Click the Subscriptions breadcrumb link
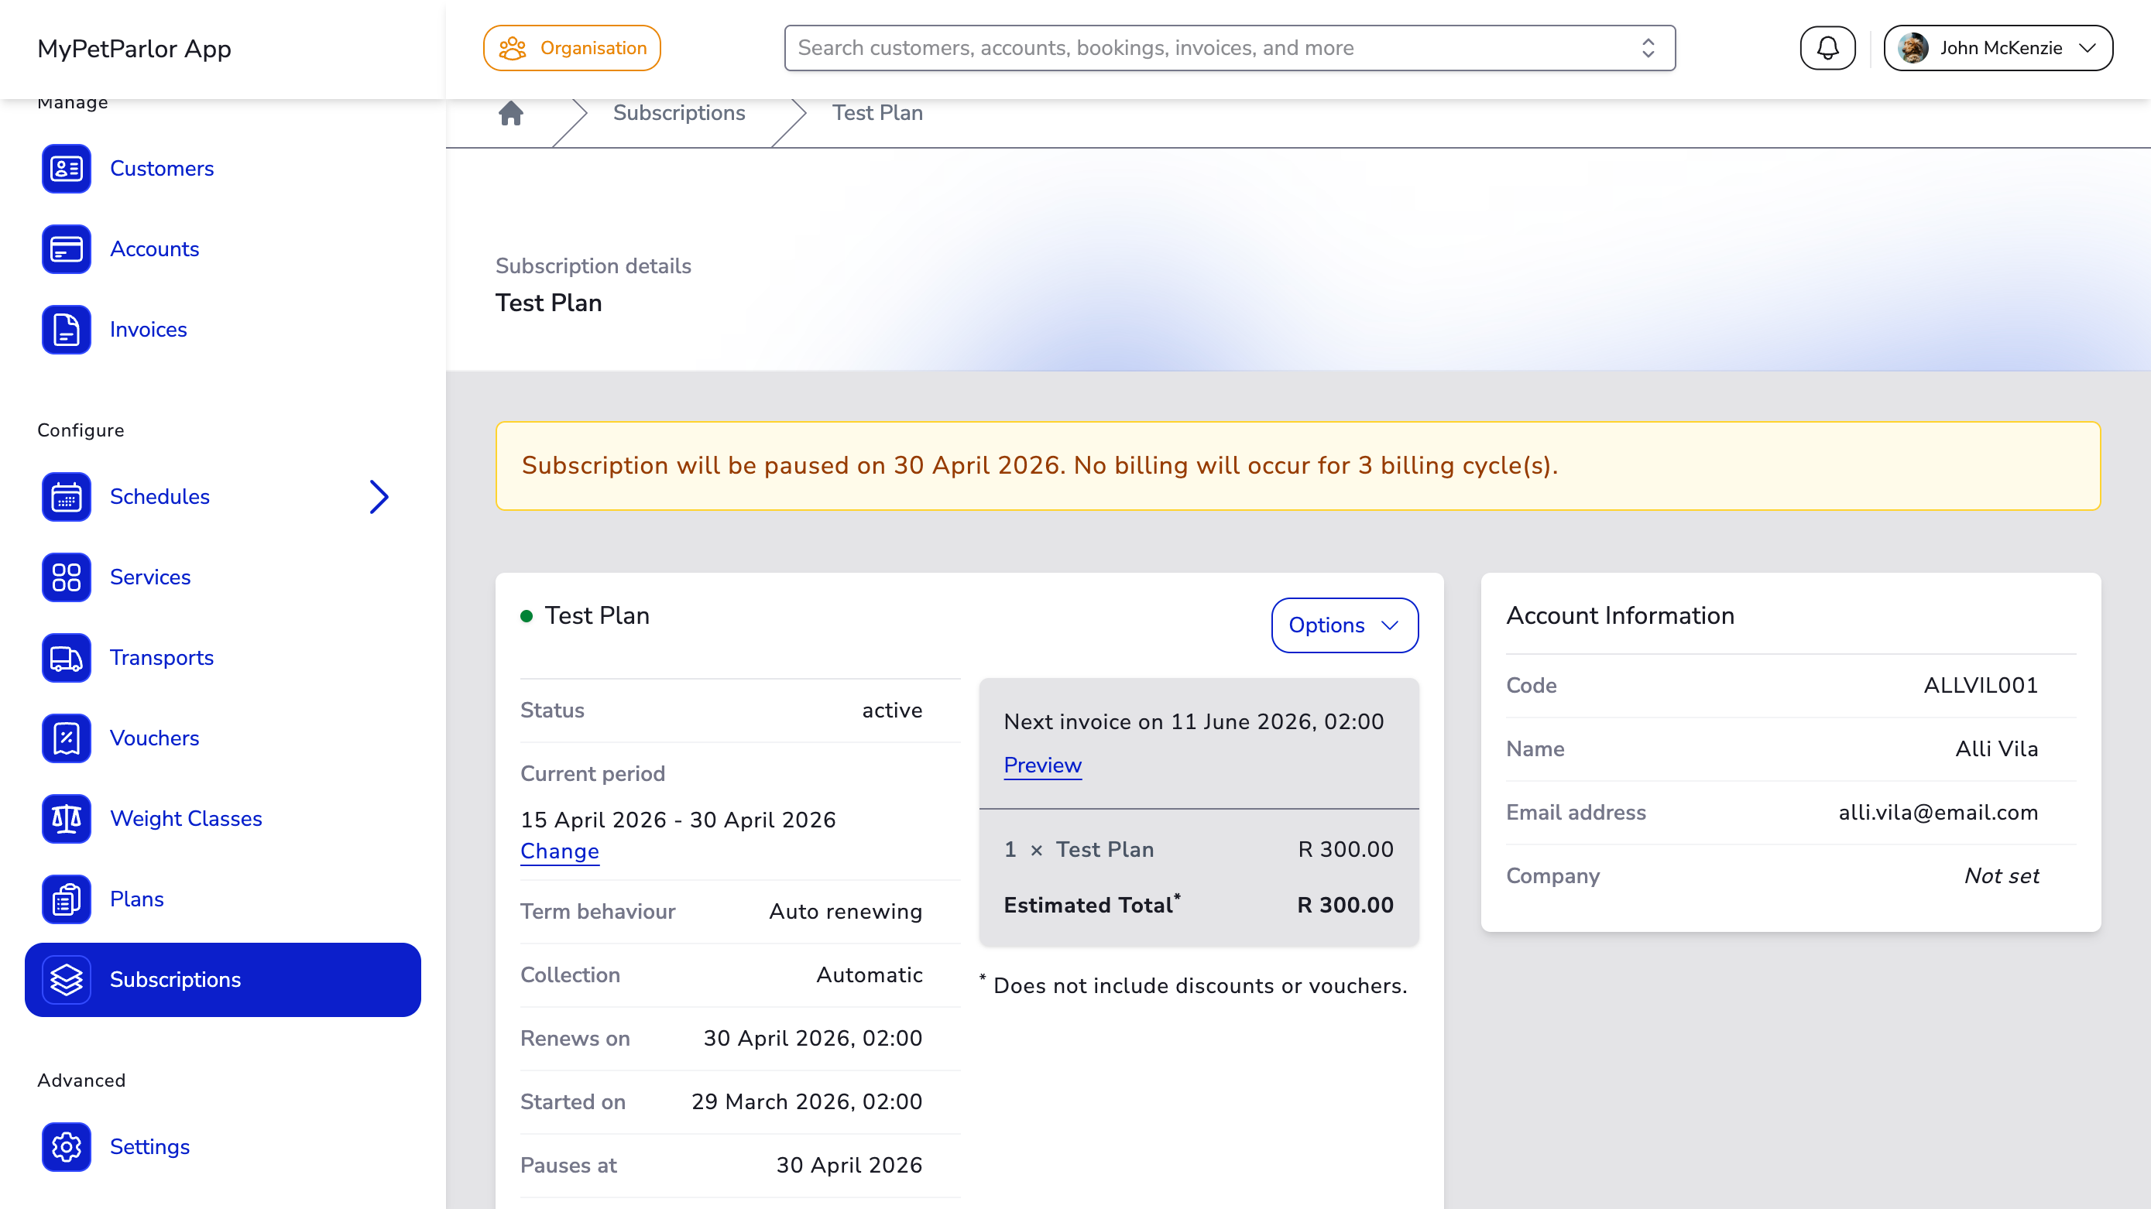The height and width of the screenshot is (1209, 2151). coord(678,113)
